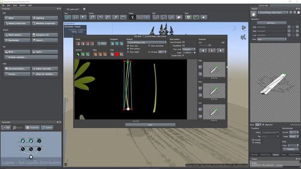Click first View toolbar icon
The image size is (301, 169).
click(x=68, y=17)
